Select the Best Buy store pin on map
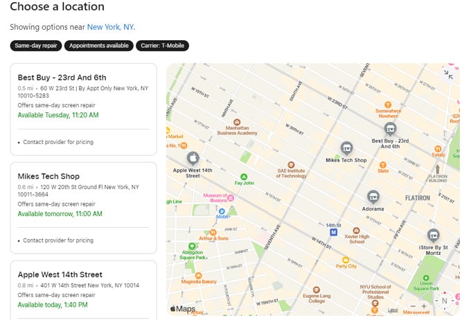This screenshot has width=464, height=320. point(390,129)
